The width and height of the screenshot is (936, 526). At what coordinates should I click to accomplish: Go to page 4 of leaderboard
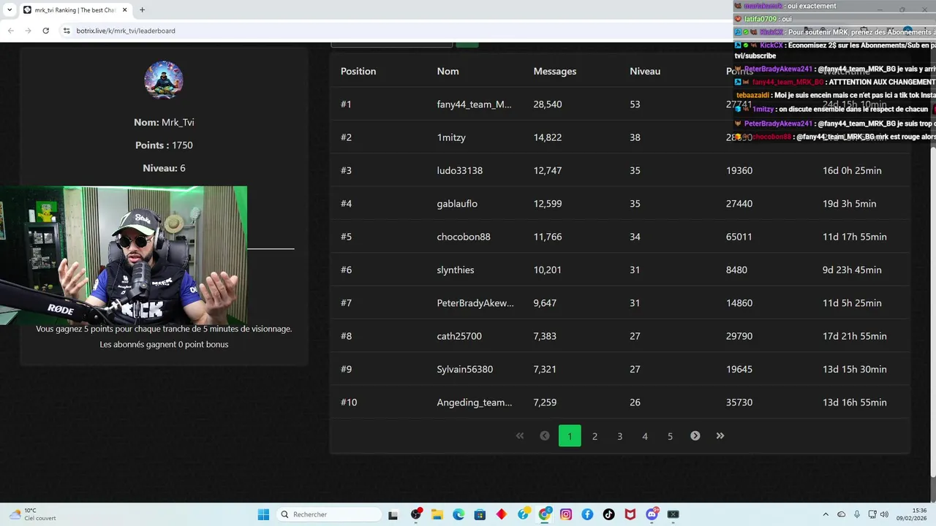[645, 436]
